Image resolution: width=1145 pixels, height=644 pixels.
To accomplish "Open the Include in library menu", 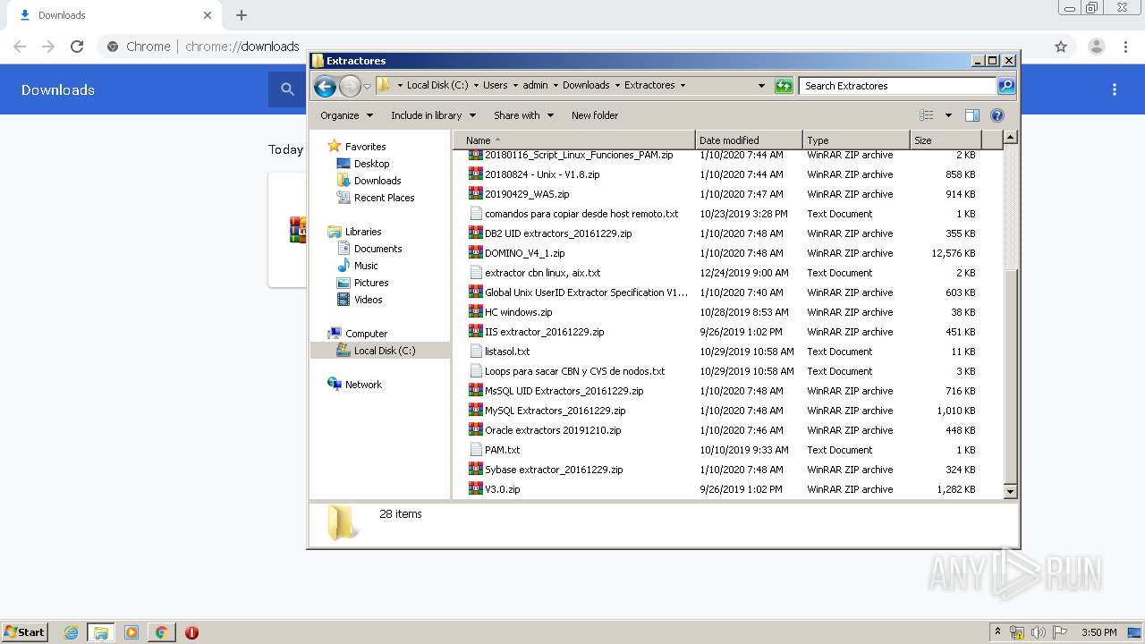I will pos(433,115).
